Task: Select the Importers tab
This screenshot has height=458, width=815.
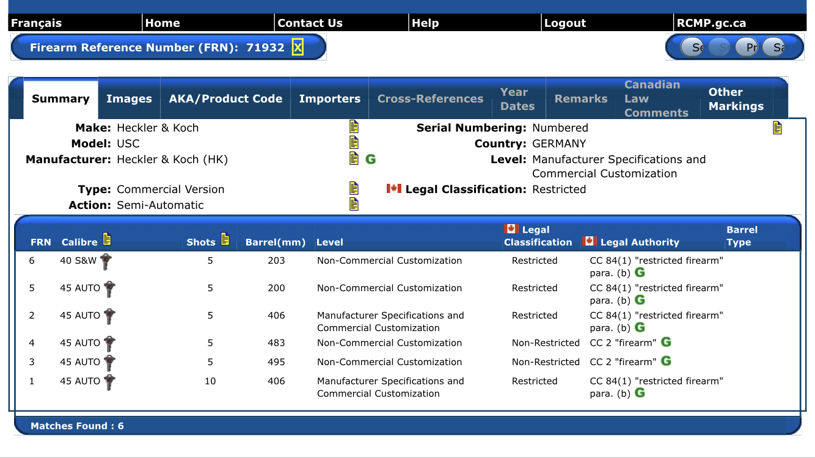Action: [329, 99]
